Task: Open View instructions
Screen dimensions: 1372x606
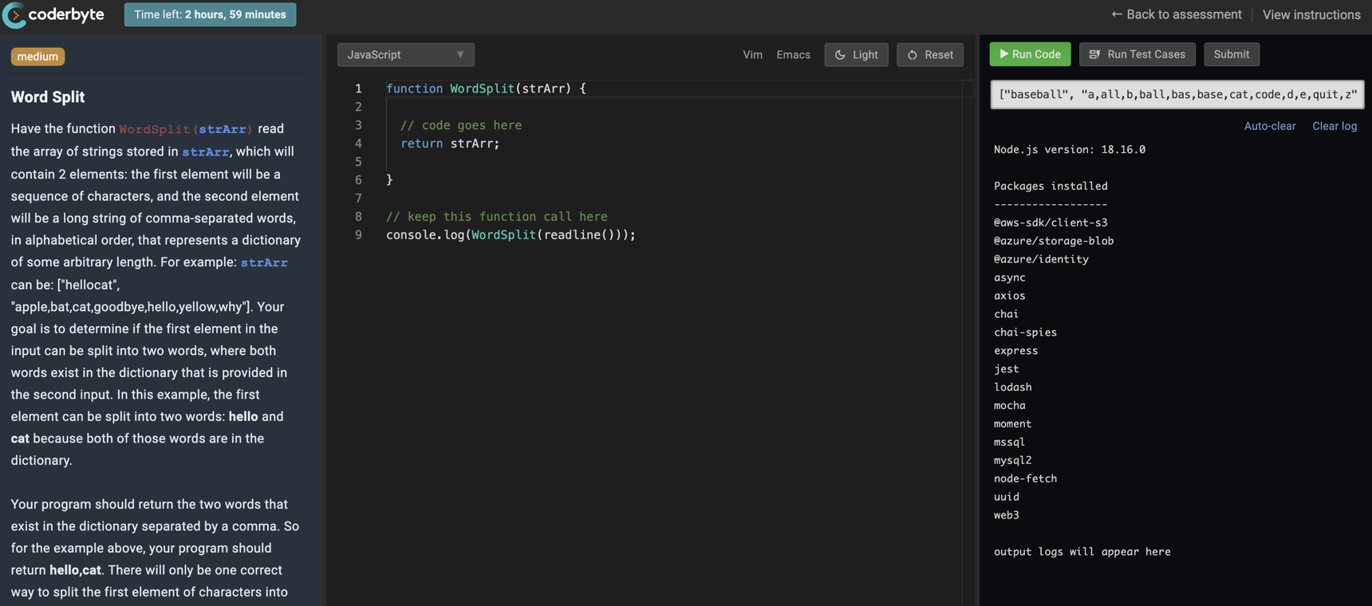Action: click(x=1311, y=14)
